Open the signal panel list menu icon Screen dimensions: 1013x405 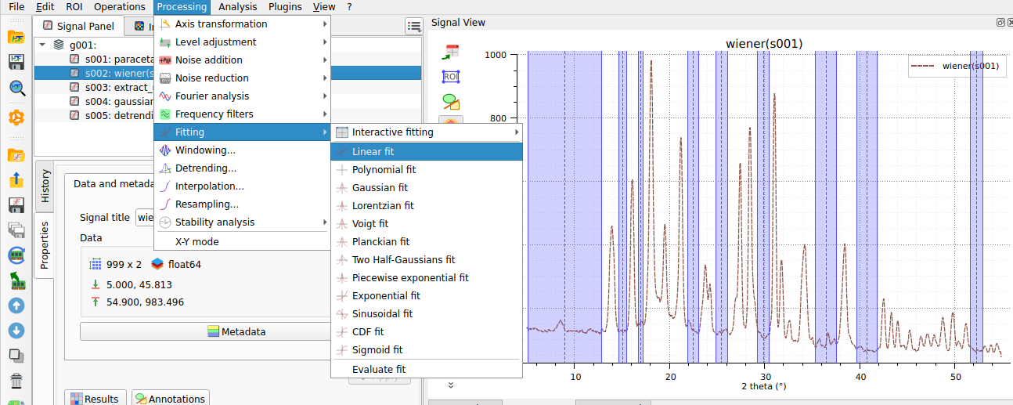coord(414,27)
